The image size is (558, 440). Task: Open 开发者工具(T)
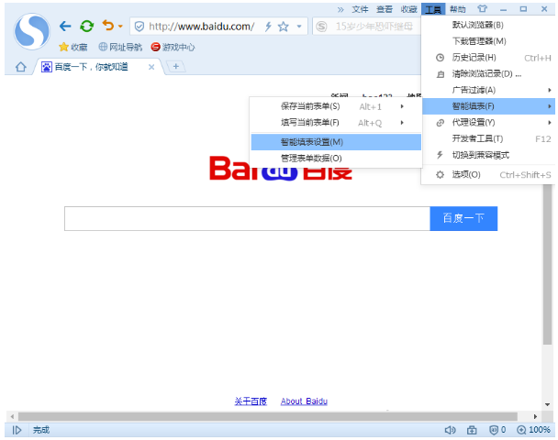[x=488, y=138]
